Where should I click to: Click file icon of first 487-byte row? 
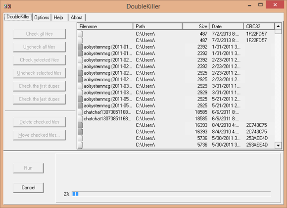click(80, 34)
